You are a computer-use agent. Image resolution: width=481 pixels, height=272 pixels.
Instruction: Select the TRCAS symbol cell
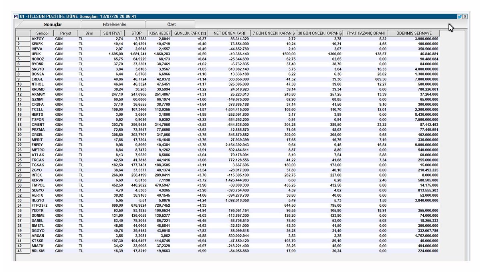click(42, 159)
